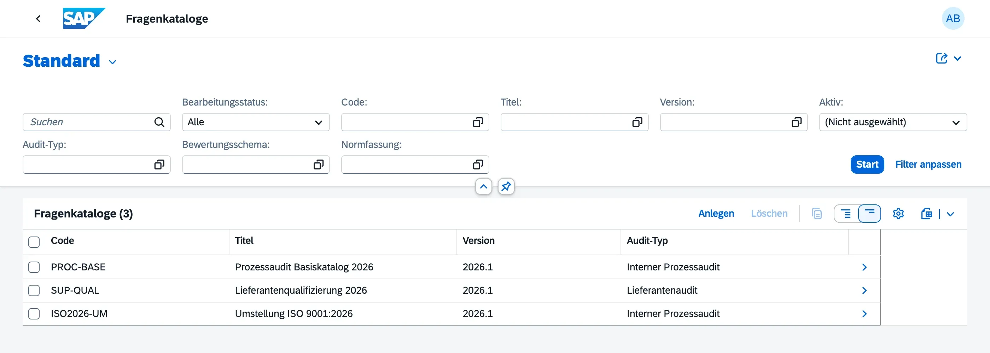Click the Start button
990x353 pixels.
(867, 164)
